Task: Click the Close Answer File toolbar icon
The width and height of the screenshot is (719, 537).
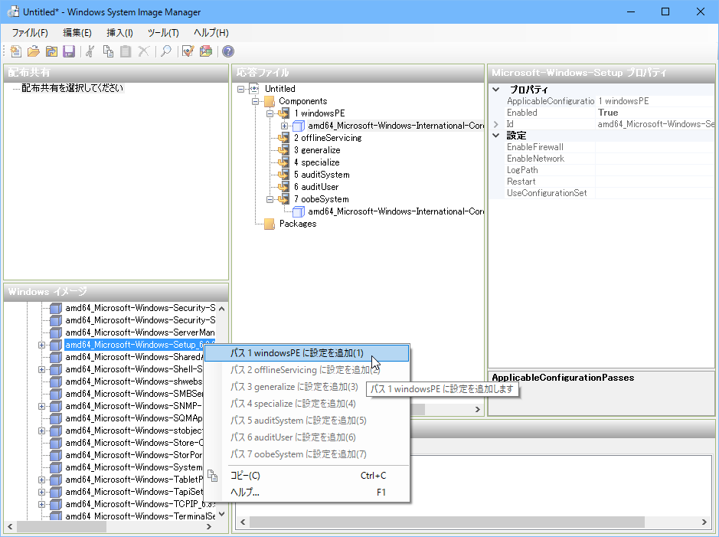Action: pos(51,51)
